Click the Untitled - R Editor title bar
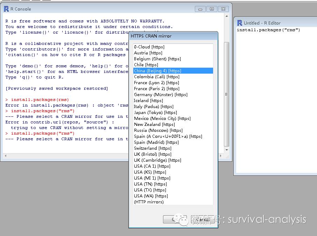 (x=276, y=23)
